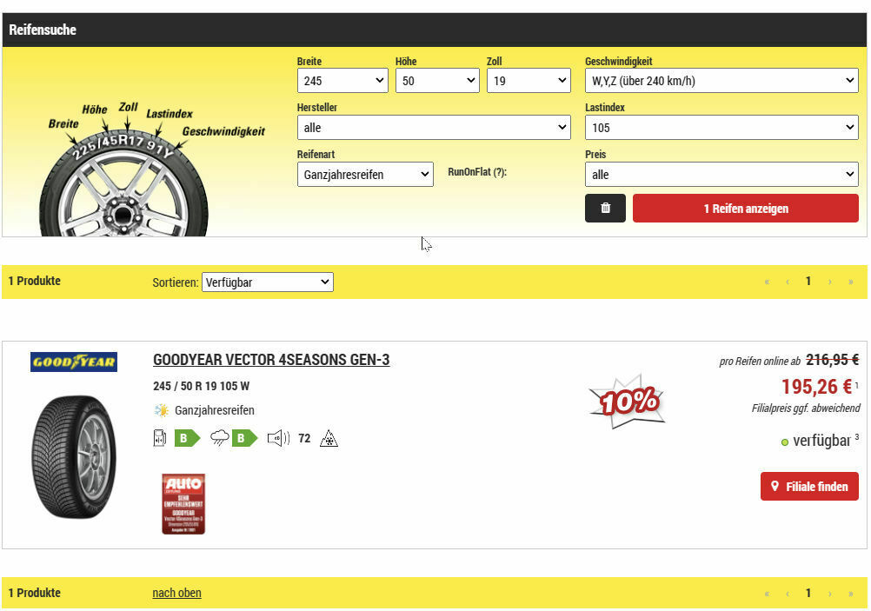Click the snowflake mountain winter symbol
Viewport: 871px width, 611px height.
tap(329, 438)
